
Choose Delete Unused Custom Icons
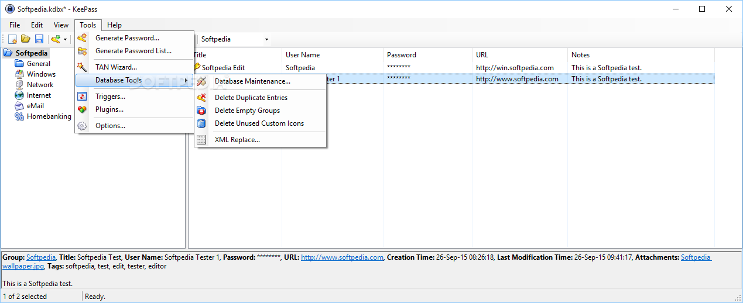click(x=260, y=123)
